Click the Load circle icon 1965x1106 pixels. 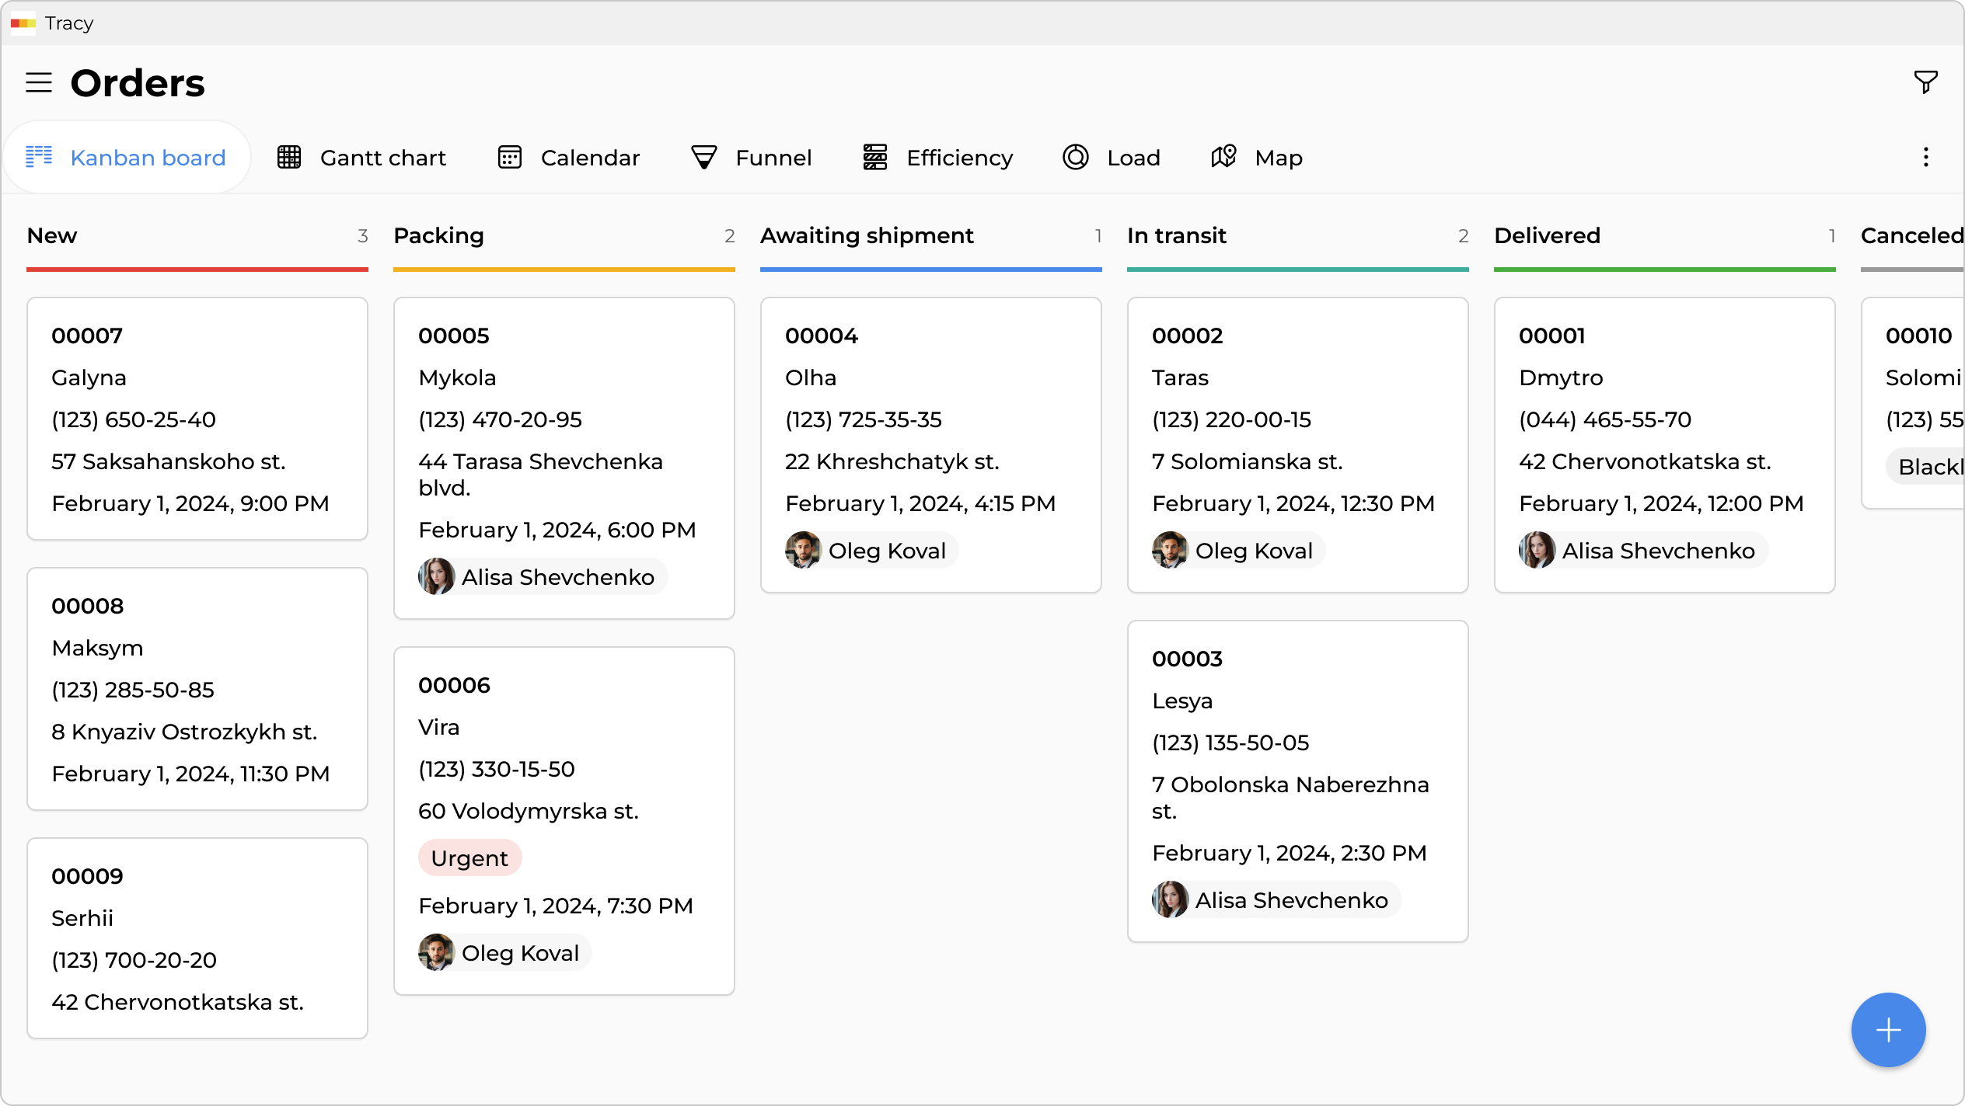1076,158
